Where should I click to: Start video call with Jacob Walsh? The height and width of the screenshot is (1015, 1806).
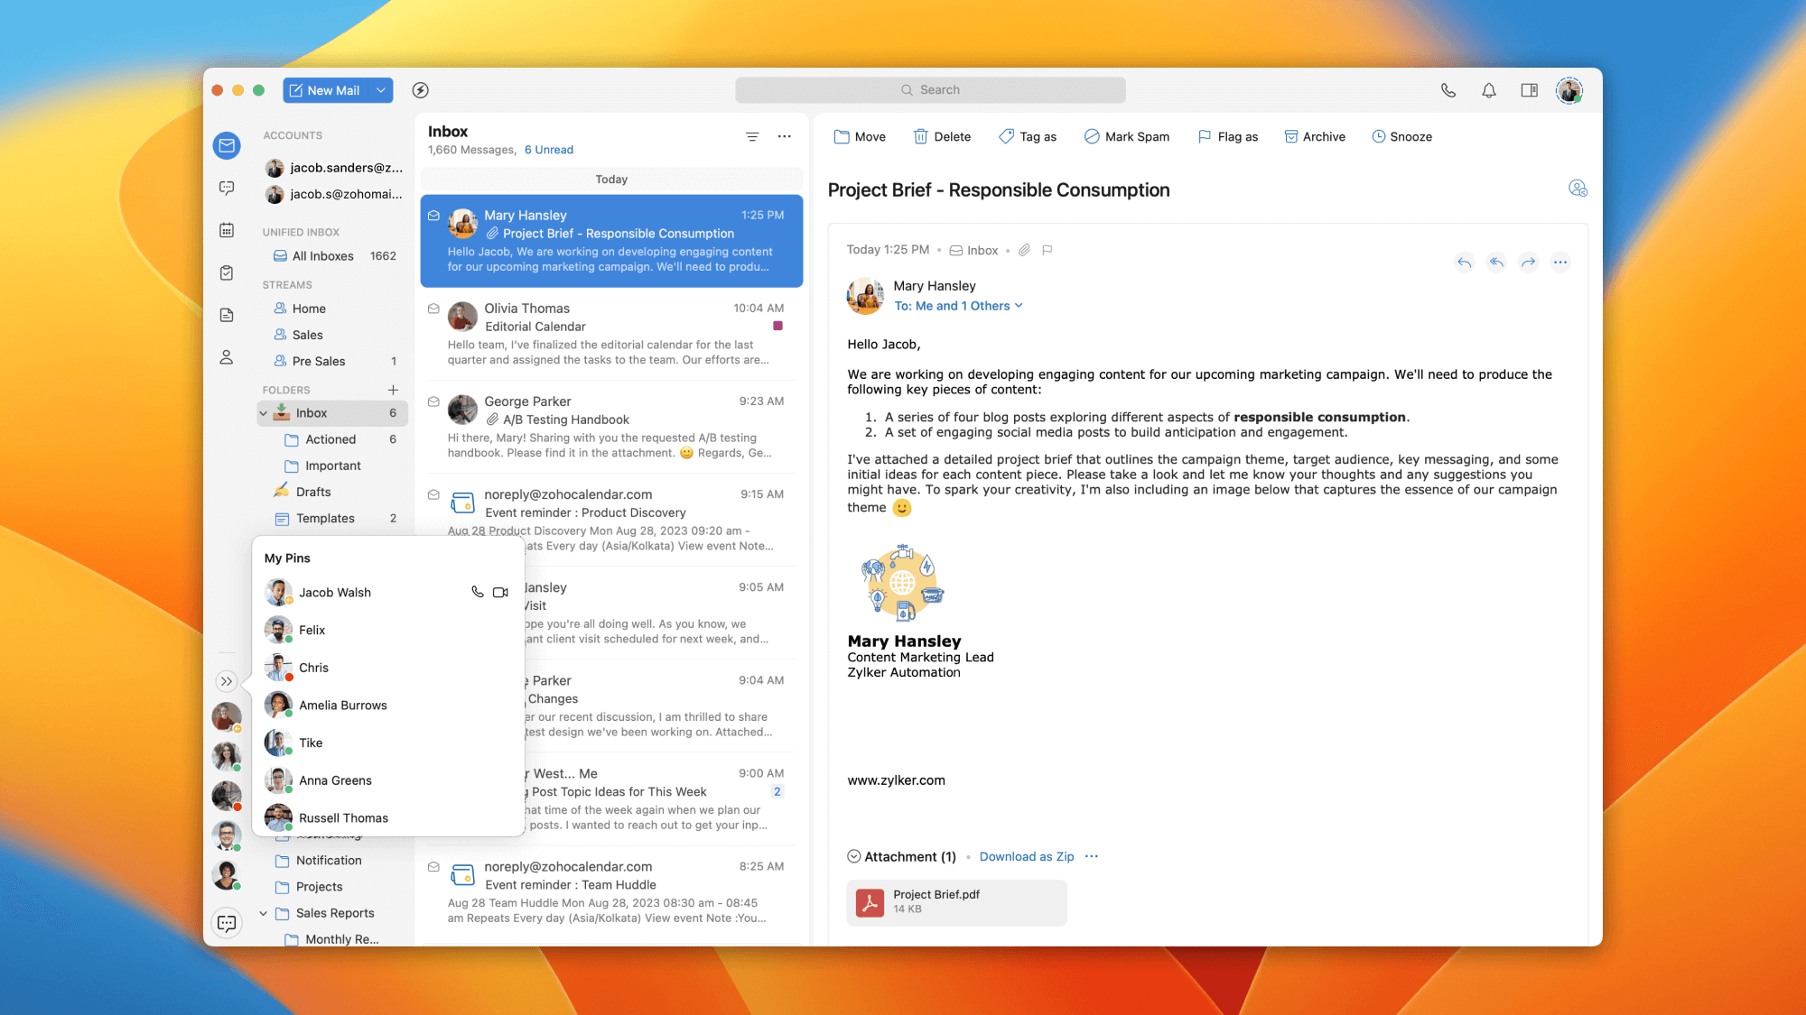pyautogui.click(x=500, y=592)
